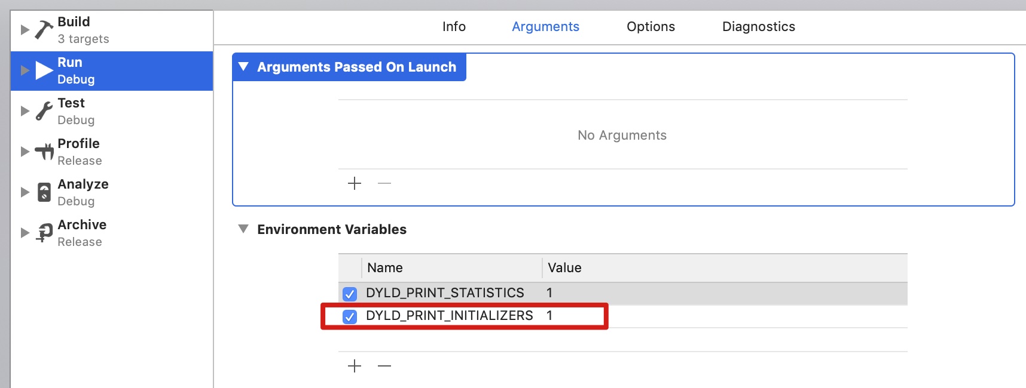Click the Build hammer icon
This screenshot has width=1026, height=388.
tap(44, 29)
